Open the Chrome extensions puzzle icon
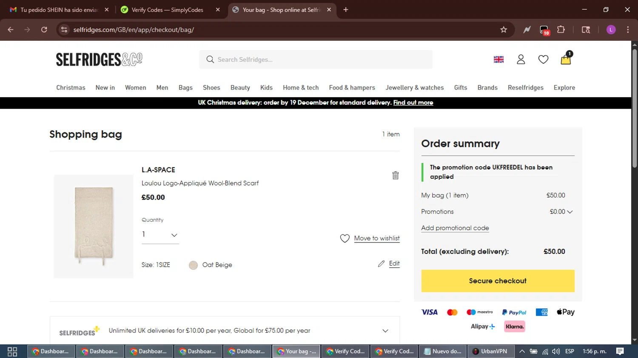 click(561, 30)
